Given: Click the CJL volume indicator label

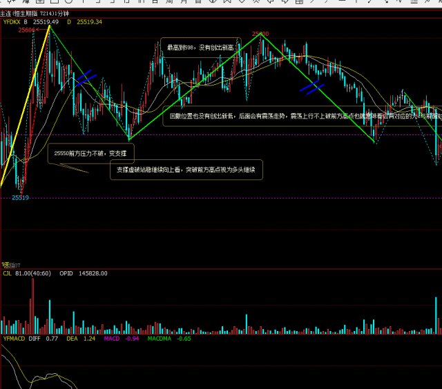Looking at the screenshot, I should [x=8, y=273].
